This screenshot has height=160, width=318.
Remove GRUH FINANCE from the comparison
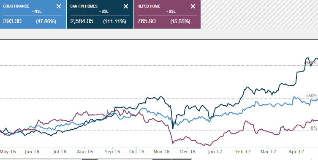click(59, 6)
